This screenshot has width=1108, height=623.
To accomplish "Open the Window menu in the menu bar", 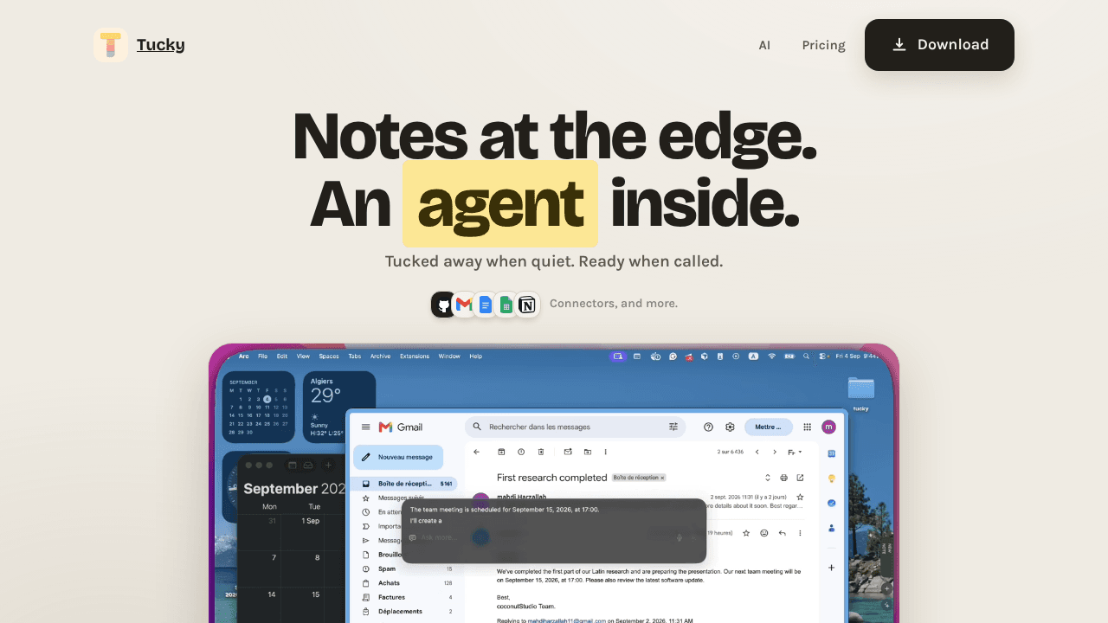I will [449, 356].
